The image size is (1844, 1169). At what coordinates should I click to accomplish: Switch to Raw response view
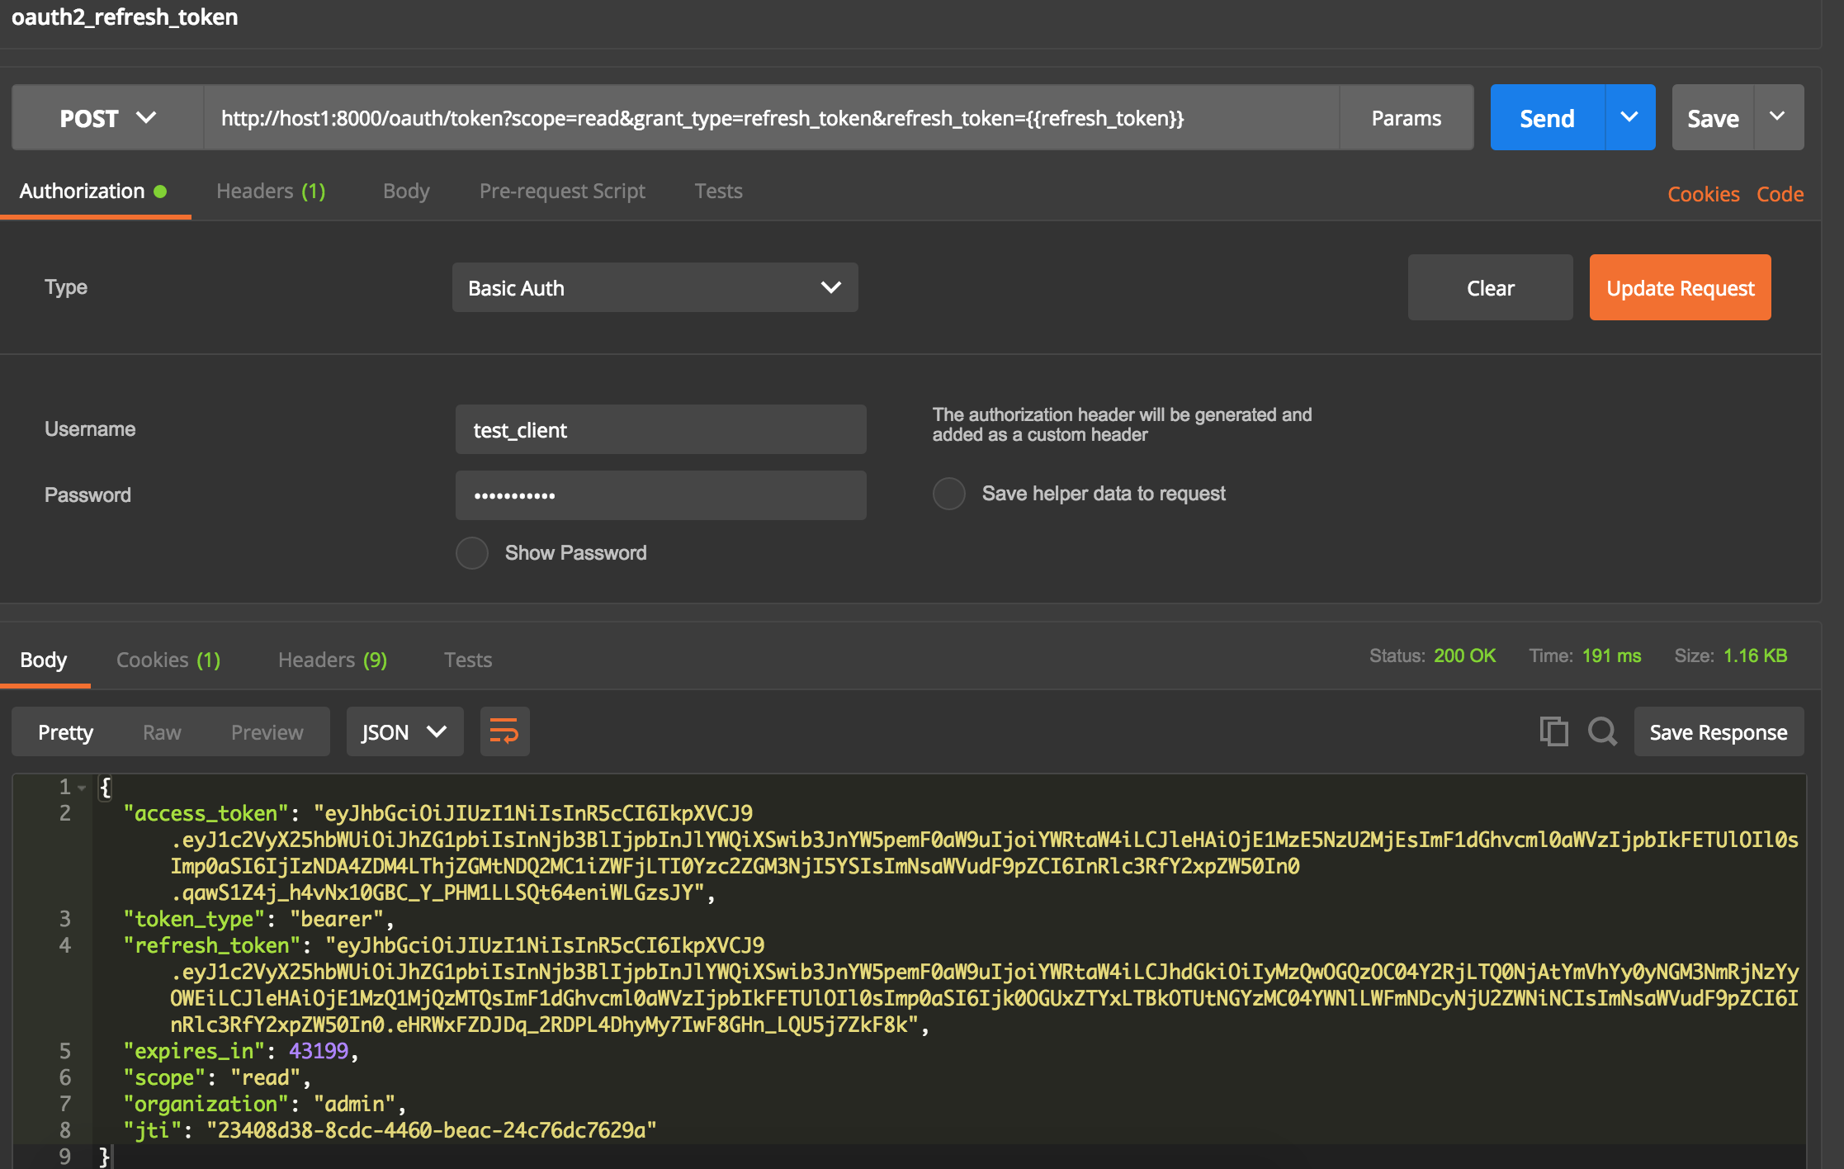click(162, 732)
